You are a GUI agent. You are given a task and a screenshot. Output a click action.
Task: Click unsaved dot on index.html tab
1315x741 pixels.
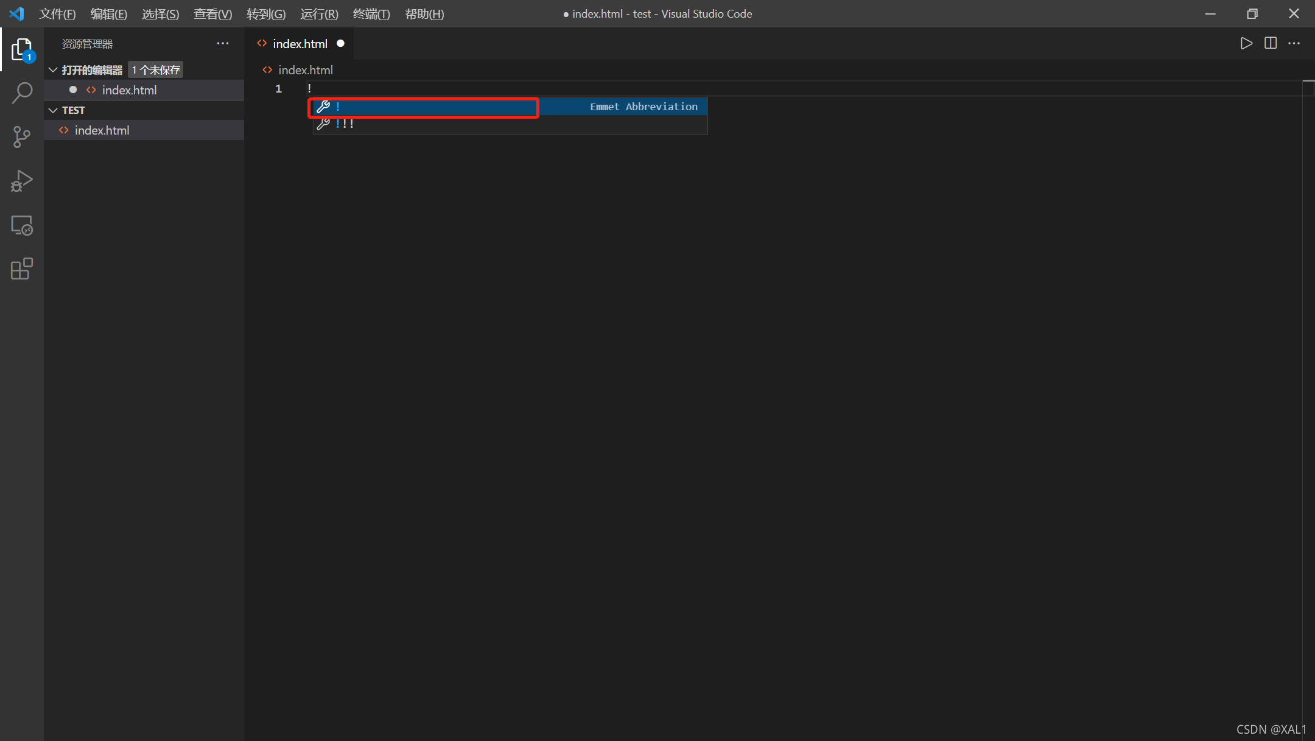341,43
